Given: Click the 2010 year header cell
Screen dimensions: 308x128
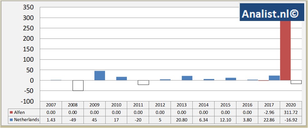Looking at the screenshot, I should click(x=116, y=105).
